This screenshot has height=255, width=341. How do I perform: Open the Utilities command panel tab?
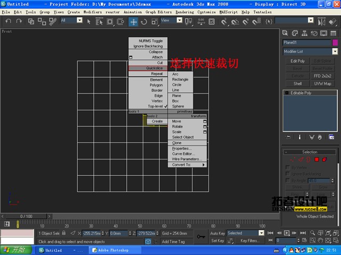pos(333,33)
